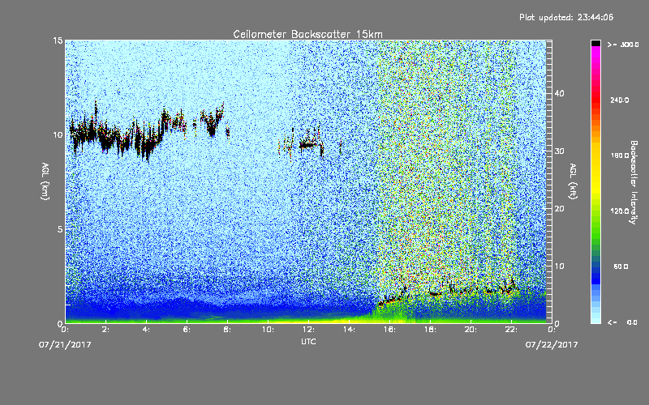Click the 15 km tick on left axis
Image resolution: width=649 pixels, height=405 pixels.
[58, 40]
